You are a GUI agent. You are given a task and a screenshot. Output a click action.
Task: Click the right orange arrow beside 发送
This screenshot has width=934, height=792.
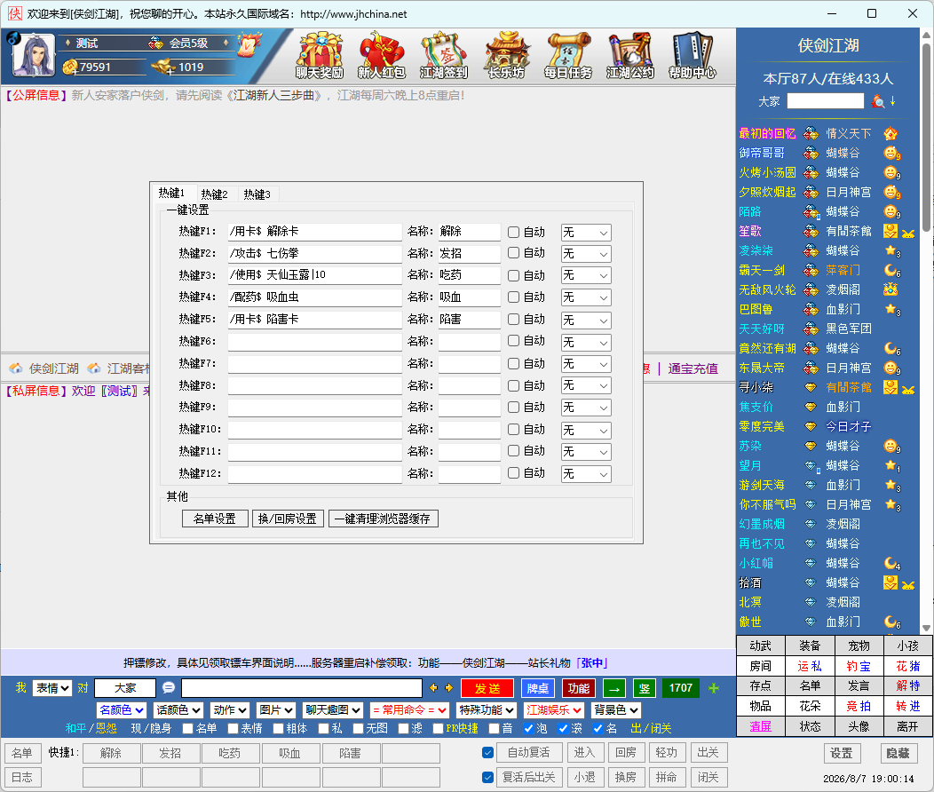448,688
